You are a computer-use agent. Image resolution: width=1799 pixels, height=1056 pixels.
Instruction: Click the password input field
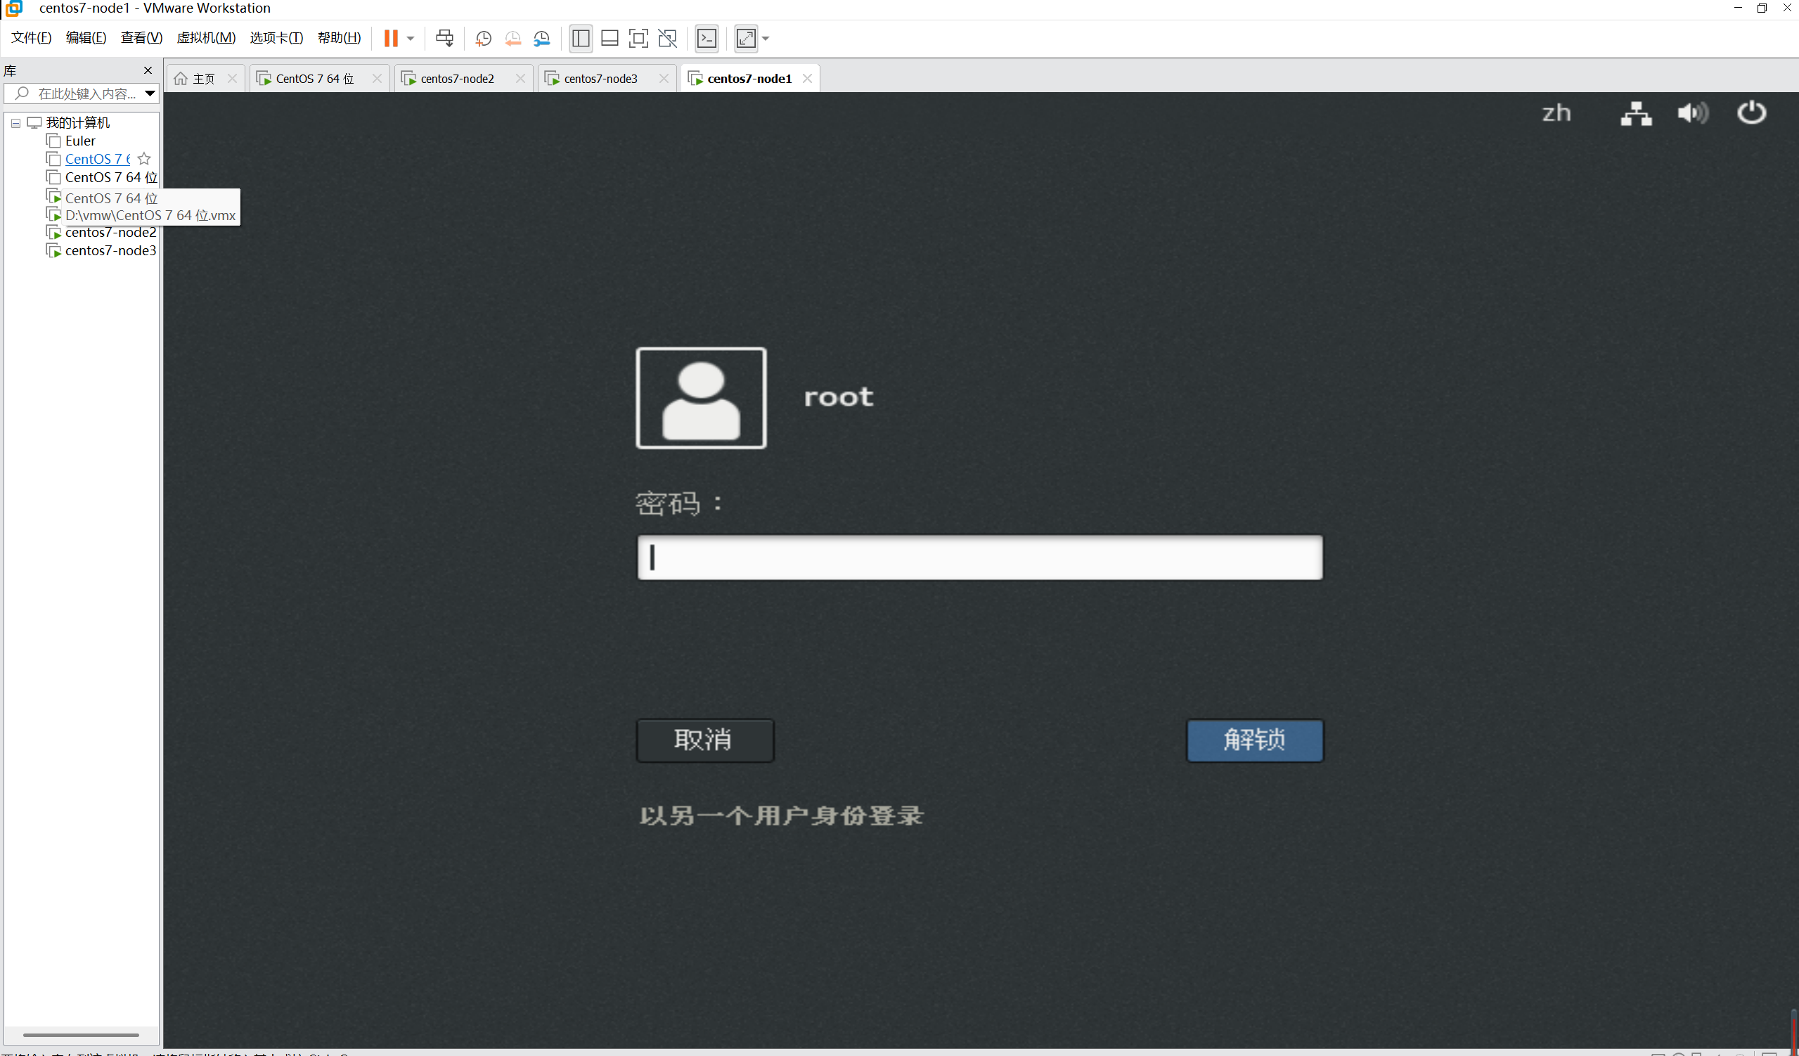(x=979, y=557)
